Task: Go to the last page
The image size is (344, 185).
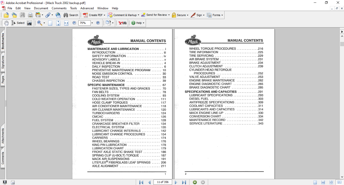Action: click(184, 182)
